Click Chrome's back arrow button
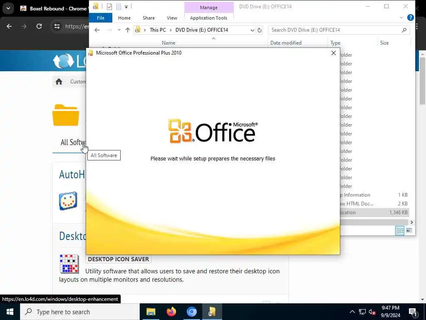 coord(9,26)
